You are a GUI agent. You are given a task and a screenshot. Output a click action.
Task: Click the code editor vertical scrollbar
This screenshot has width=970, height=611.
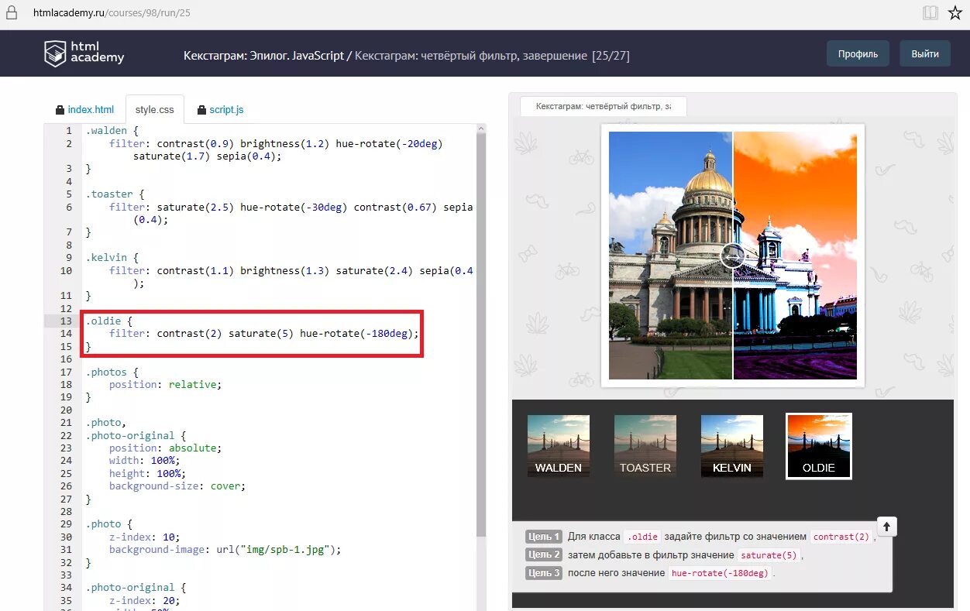pyautogui.click(x=481, y=333)
